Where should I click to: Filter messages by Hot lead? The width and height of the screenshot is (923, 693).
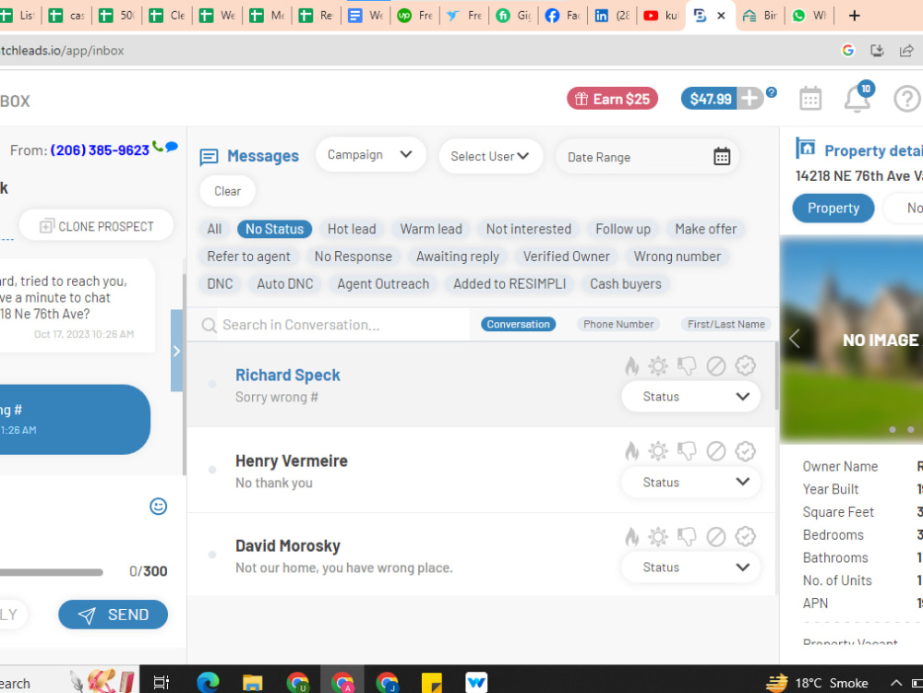click(352, 229)
